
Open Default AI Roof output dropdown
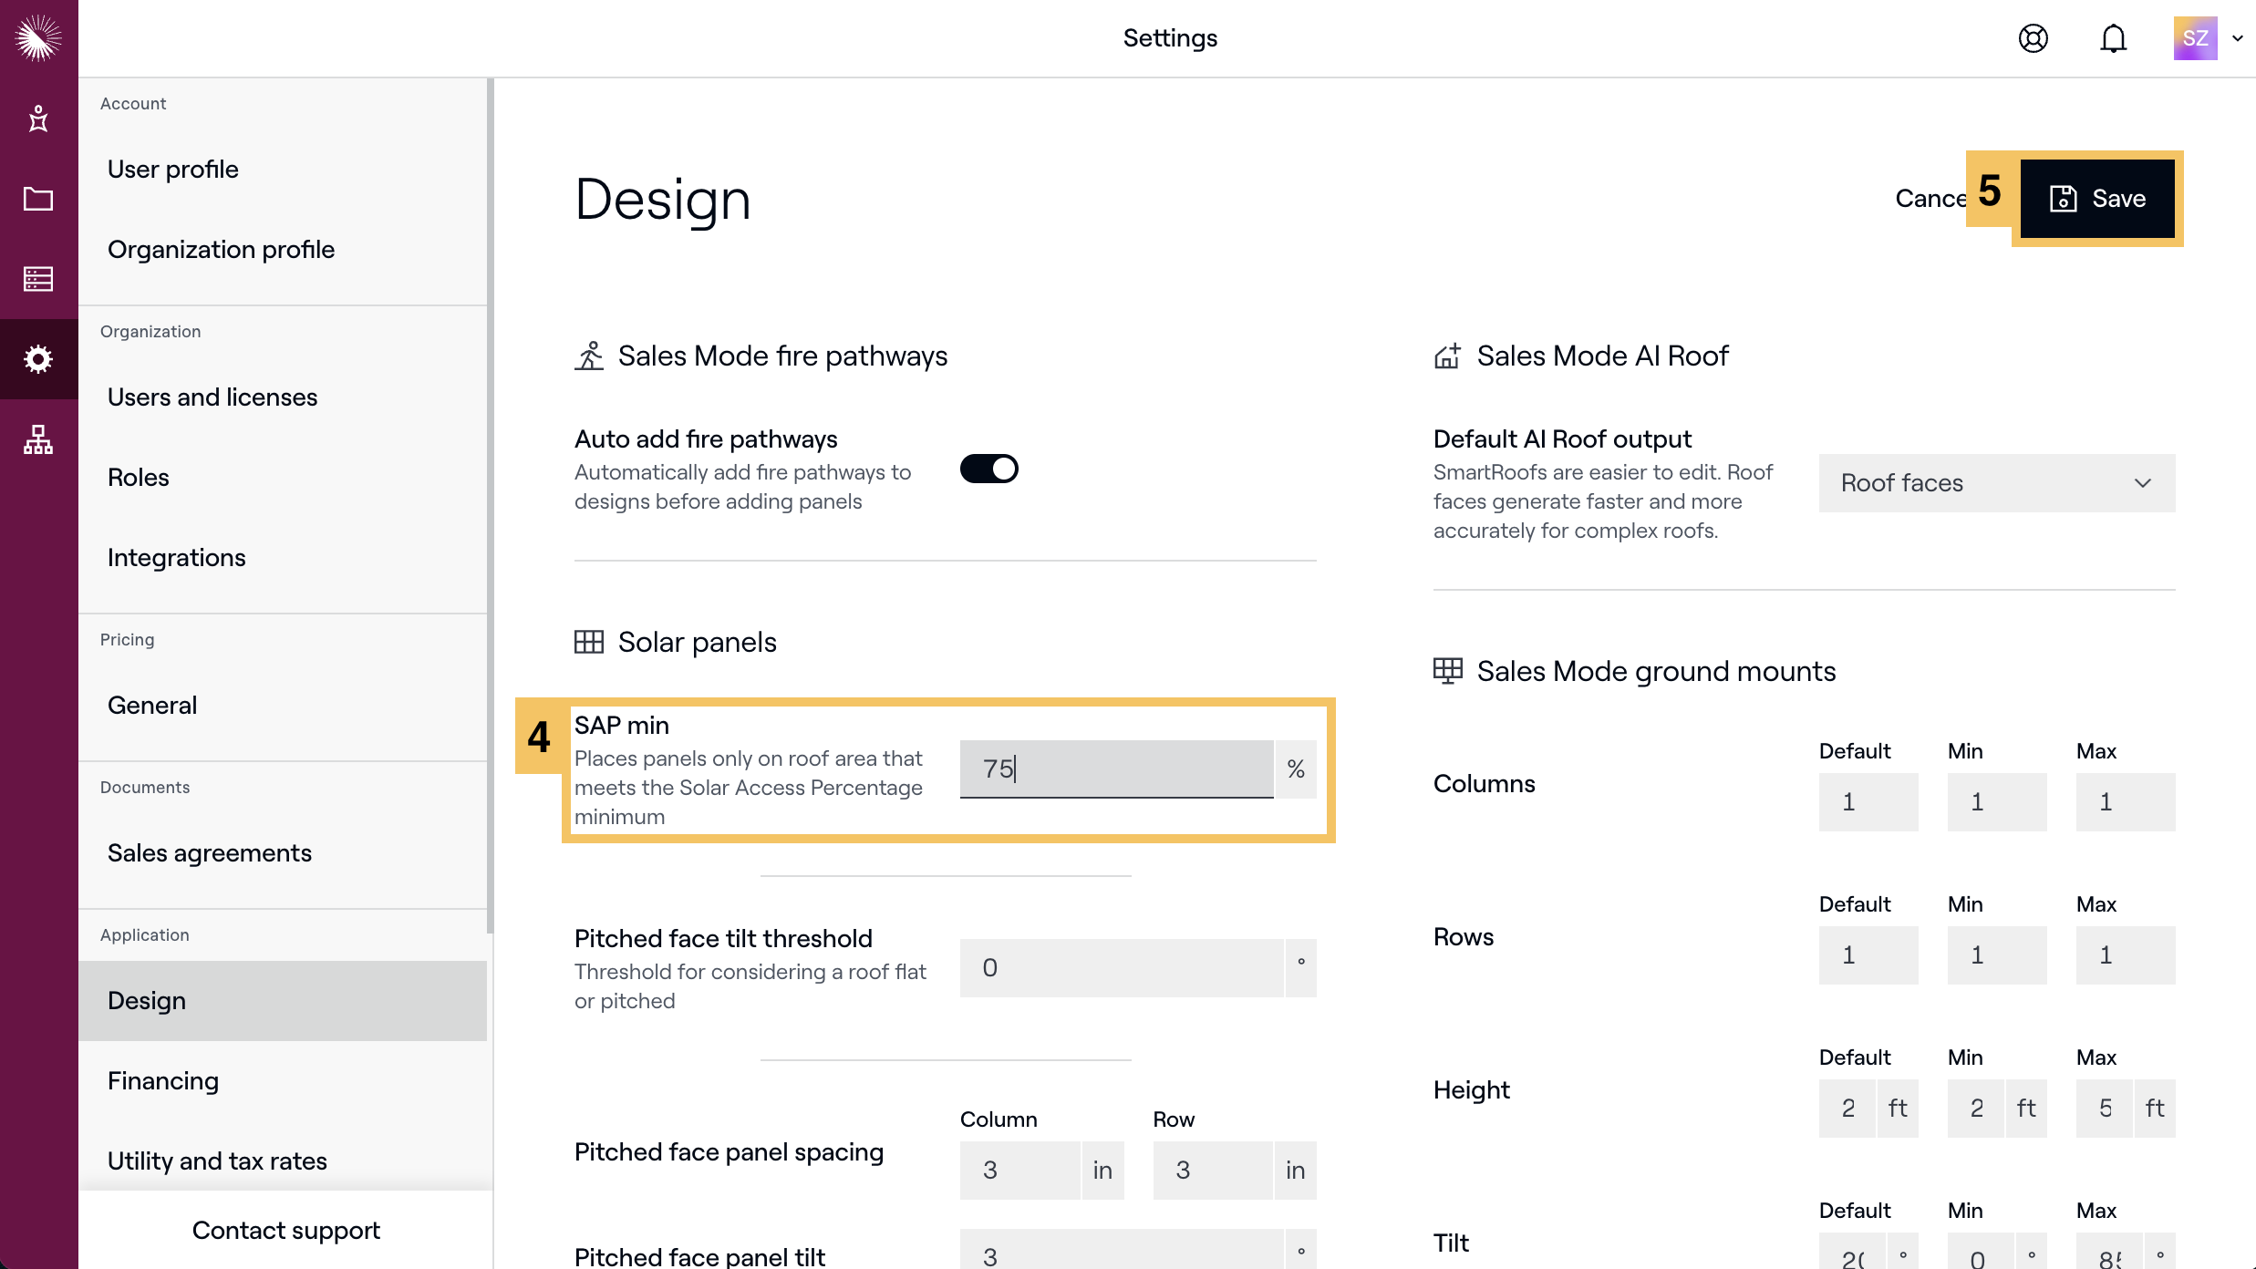[x=1996, y=483]
